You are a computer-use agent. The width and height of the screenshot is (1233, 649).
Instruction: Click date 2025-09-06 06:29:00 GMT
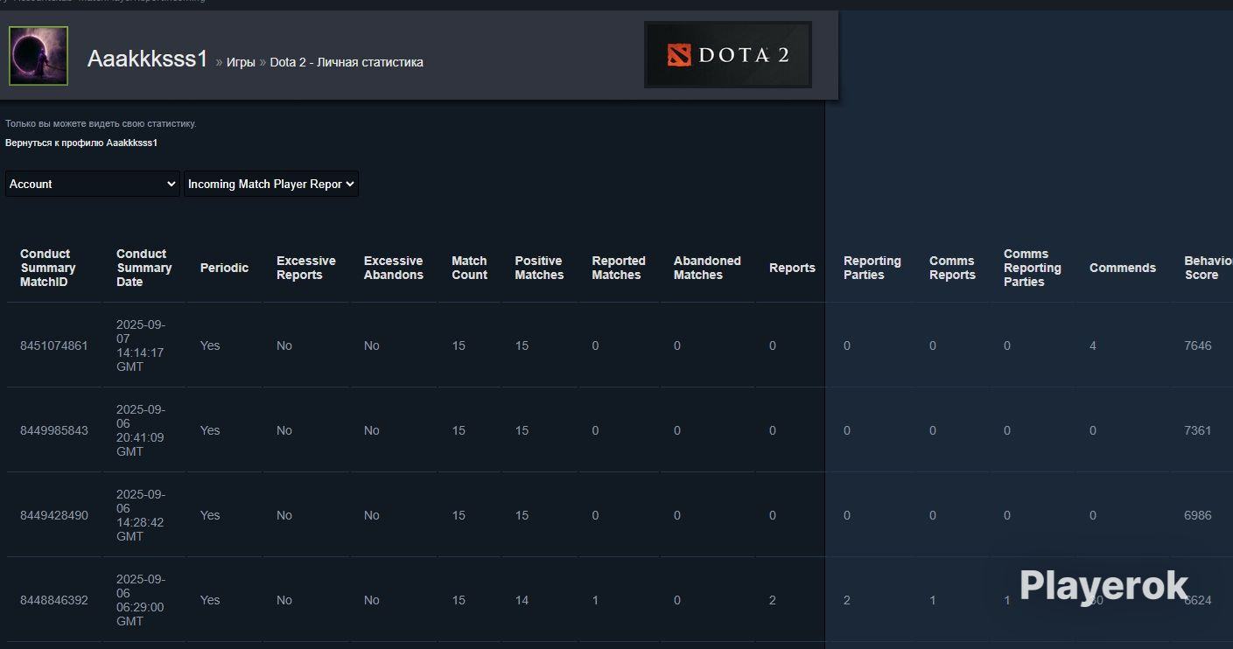click(x=141, y=600)
